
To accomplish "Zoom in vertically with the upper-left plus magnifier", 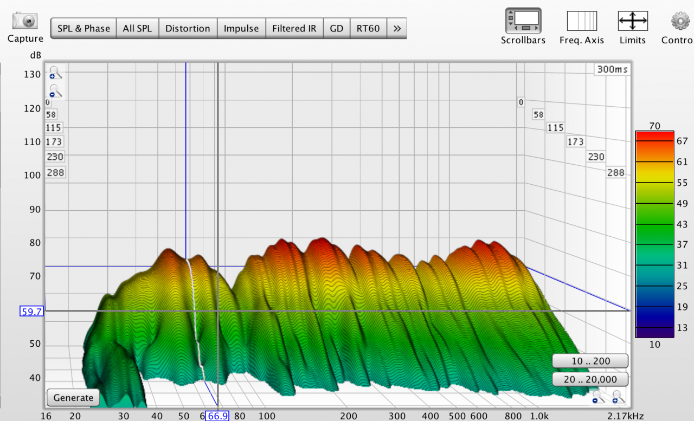I will pos(54,73).
